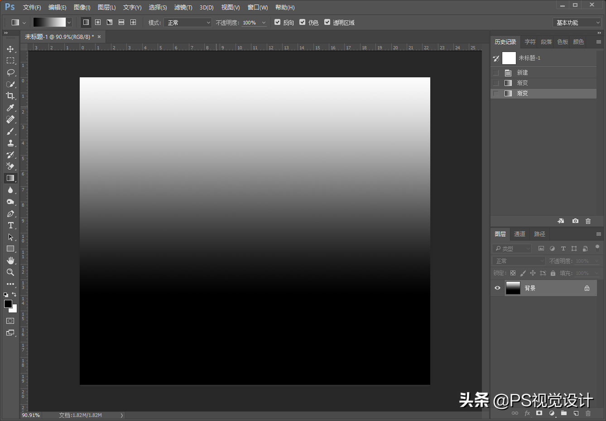Open the 滤镜(T) menu
The width and height of the screenshot is (606, 421).
click(183, 7)
